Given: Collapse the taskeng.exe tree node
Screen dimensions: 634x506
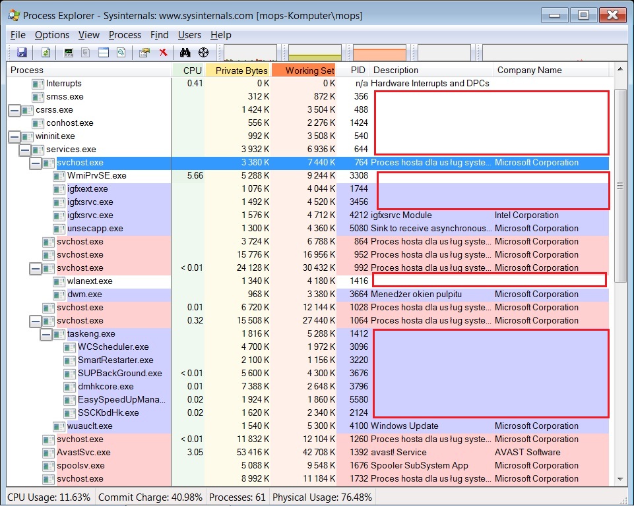Looking at the screenshot, I should 46,335.
